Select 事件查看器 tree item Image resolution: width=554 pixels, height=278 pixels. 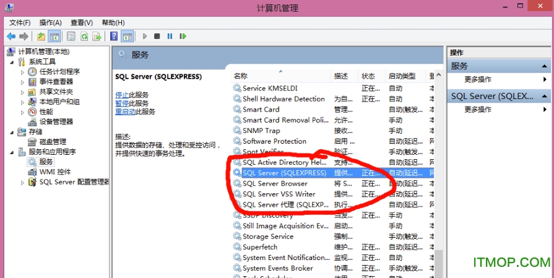click(56, 82)
